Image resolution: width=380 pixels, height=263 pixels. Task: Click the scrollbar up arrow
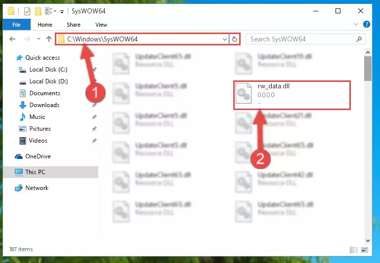pos(368,52)
